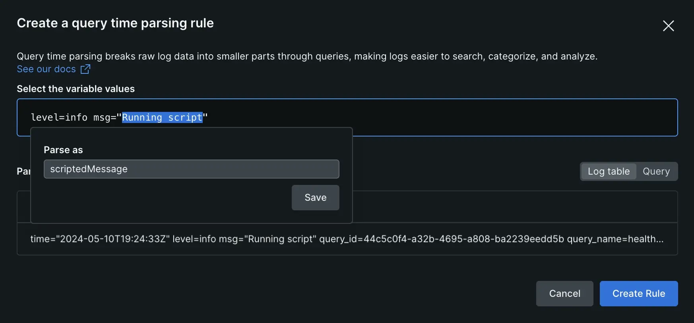Open the external link icon beside docs
694x323 pixels.
(85, 69)
